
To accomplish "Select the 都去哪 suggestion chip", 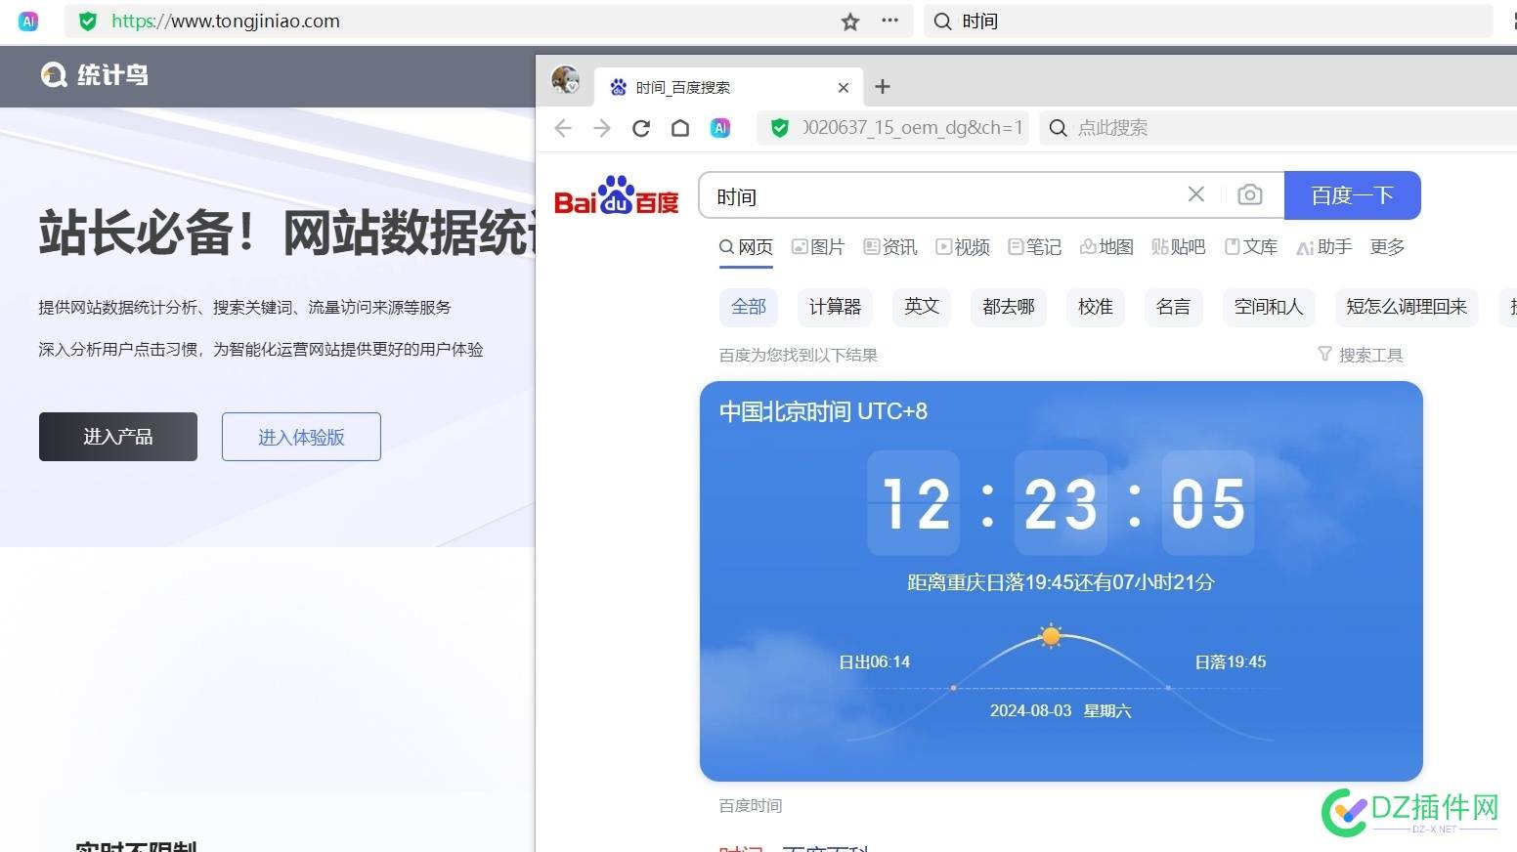I will [x=1009, y=307].
